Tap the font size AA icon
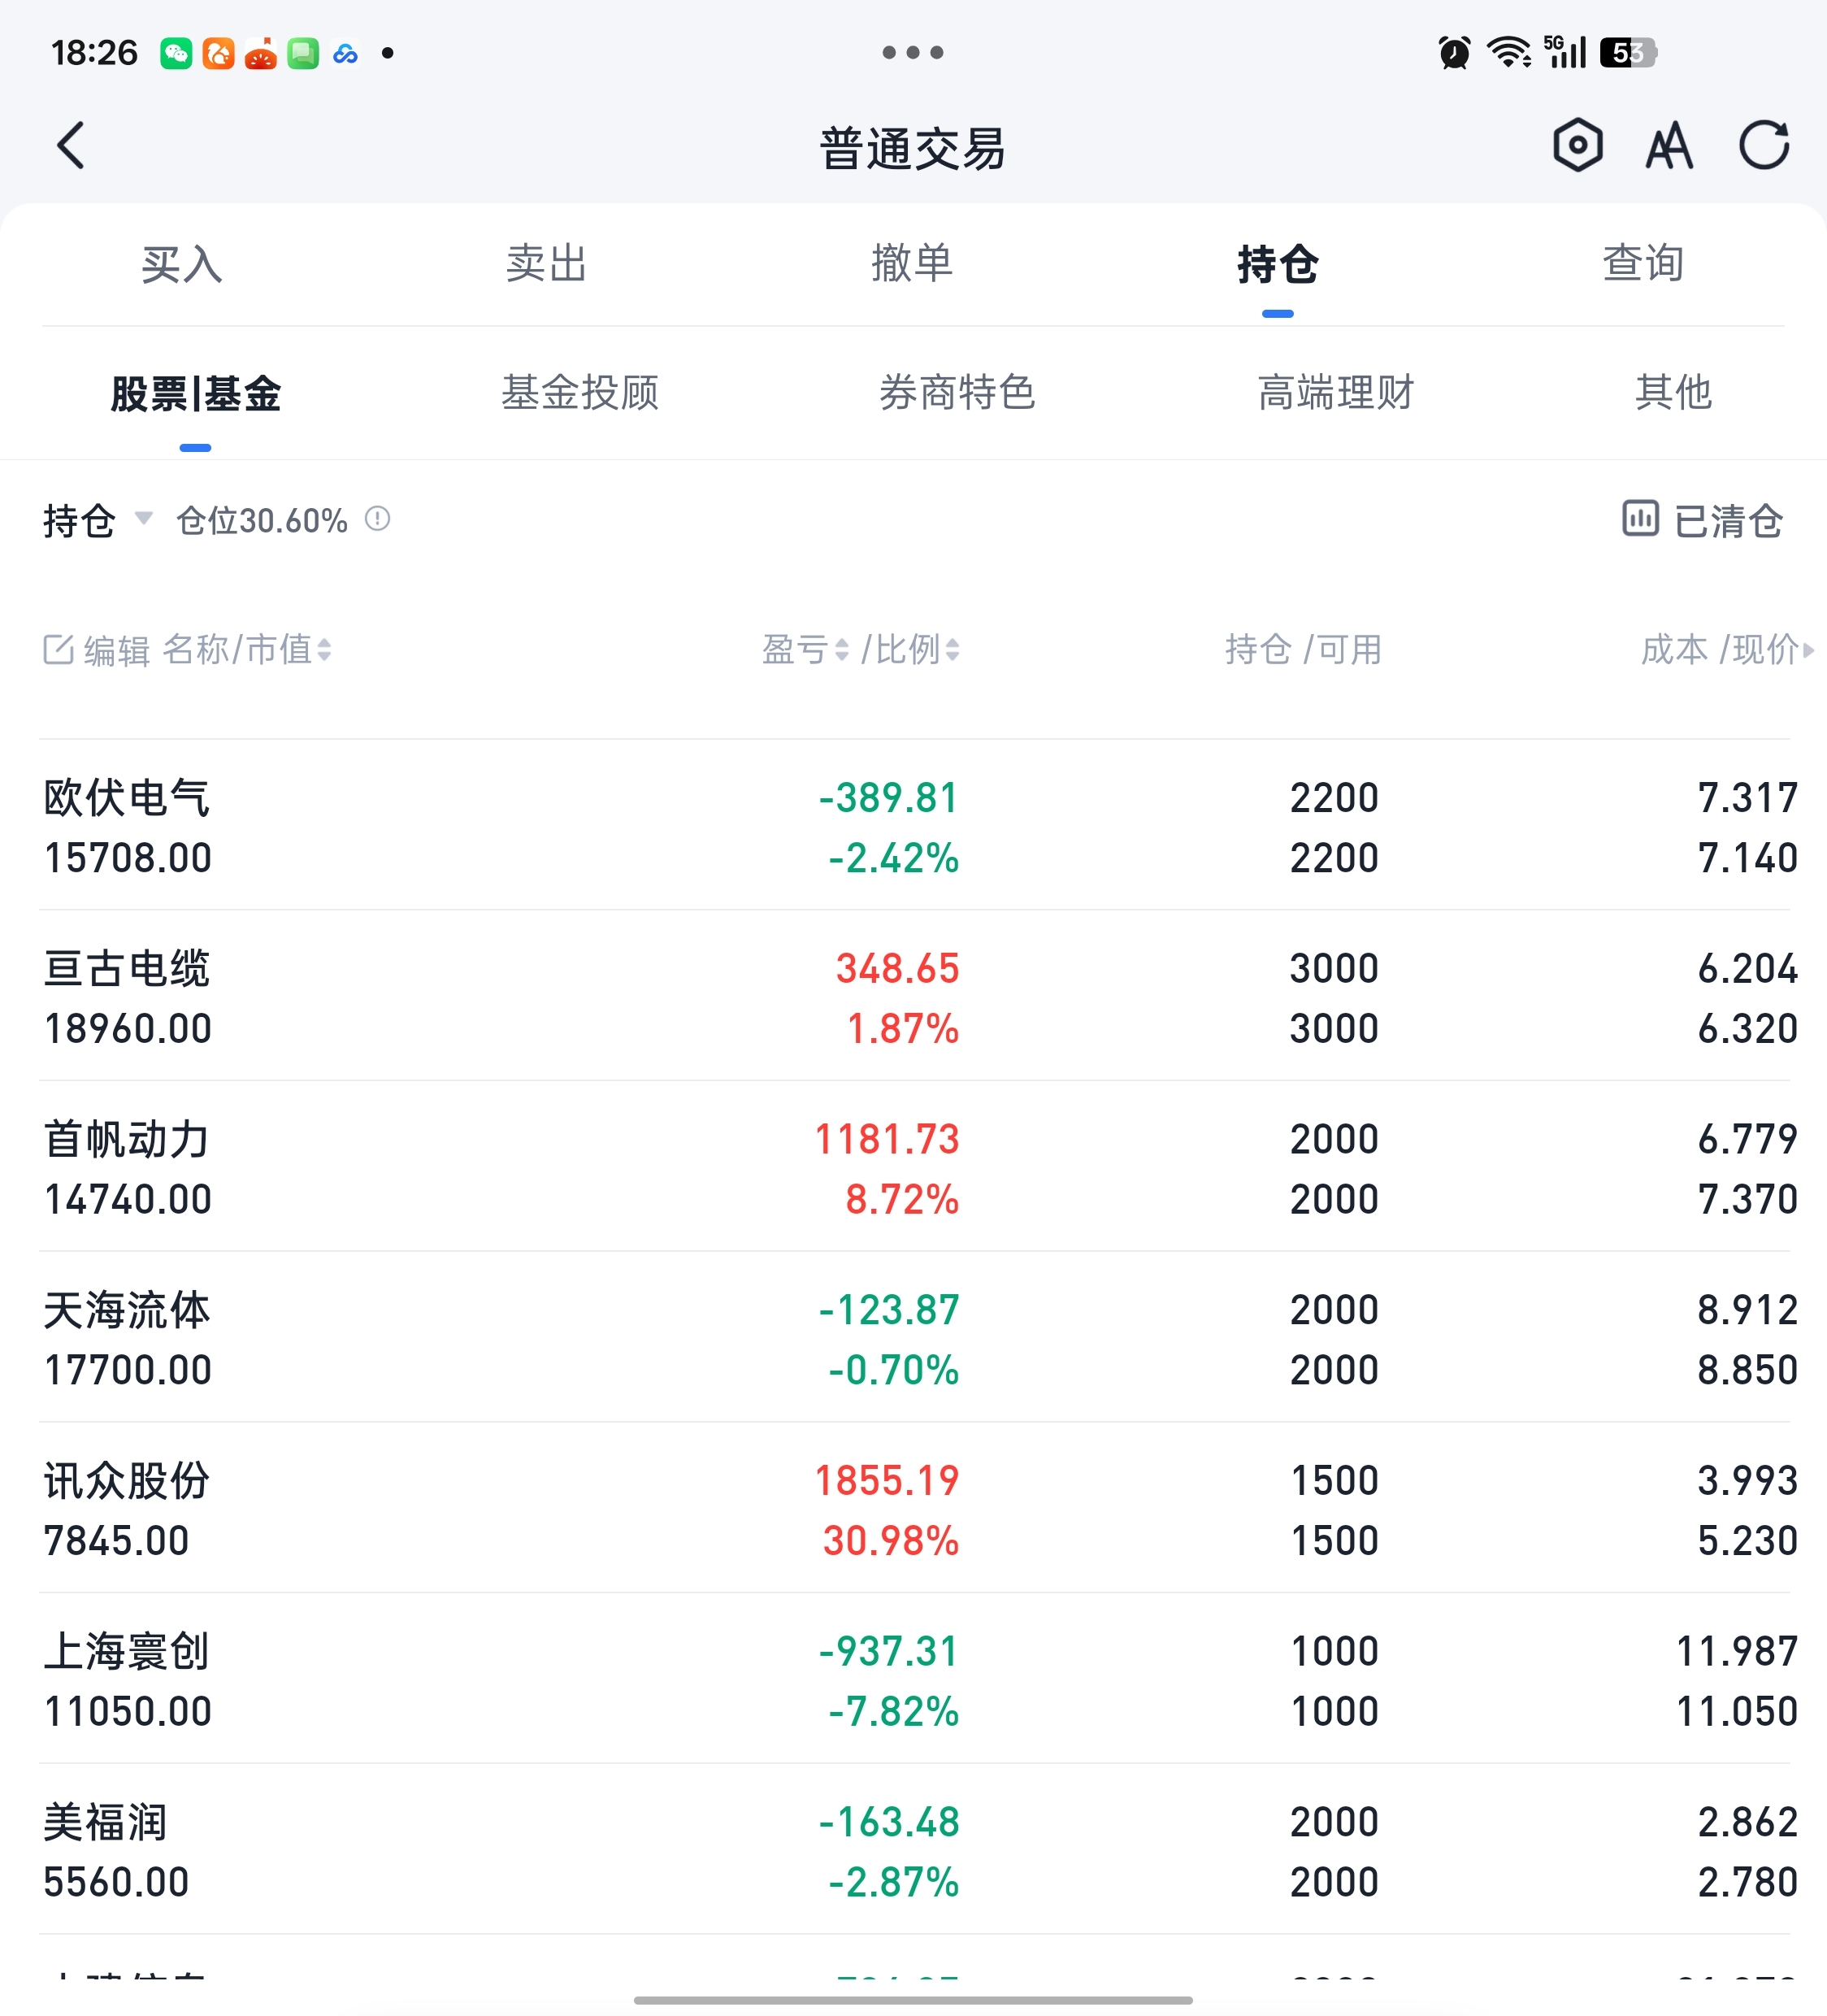1827x2016 pixels. 1669,146
